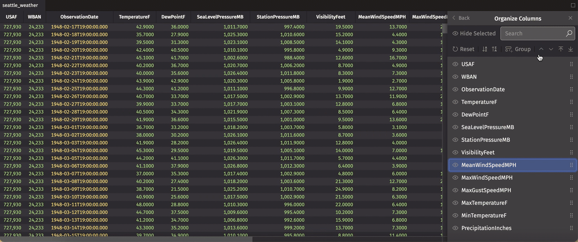
Task: Hide the DewPointF column via eye icon
Action: coord(455,115)
